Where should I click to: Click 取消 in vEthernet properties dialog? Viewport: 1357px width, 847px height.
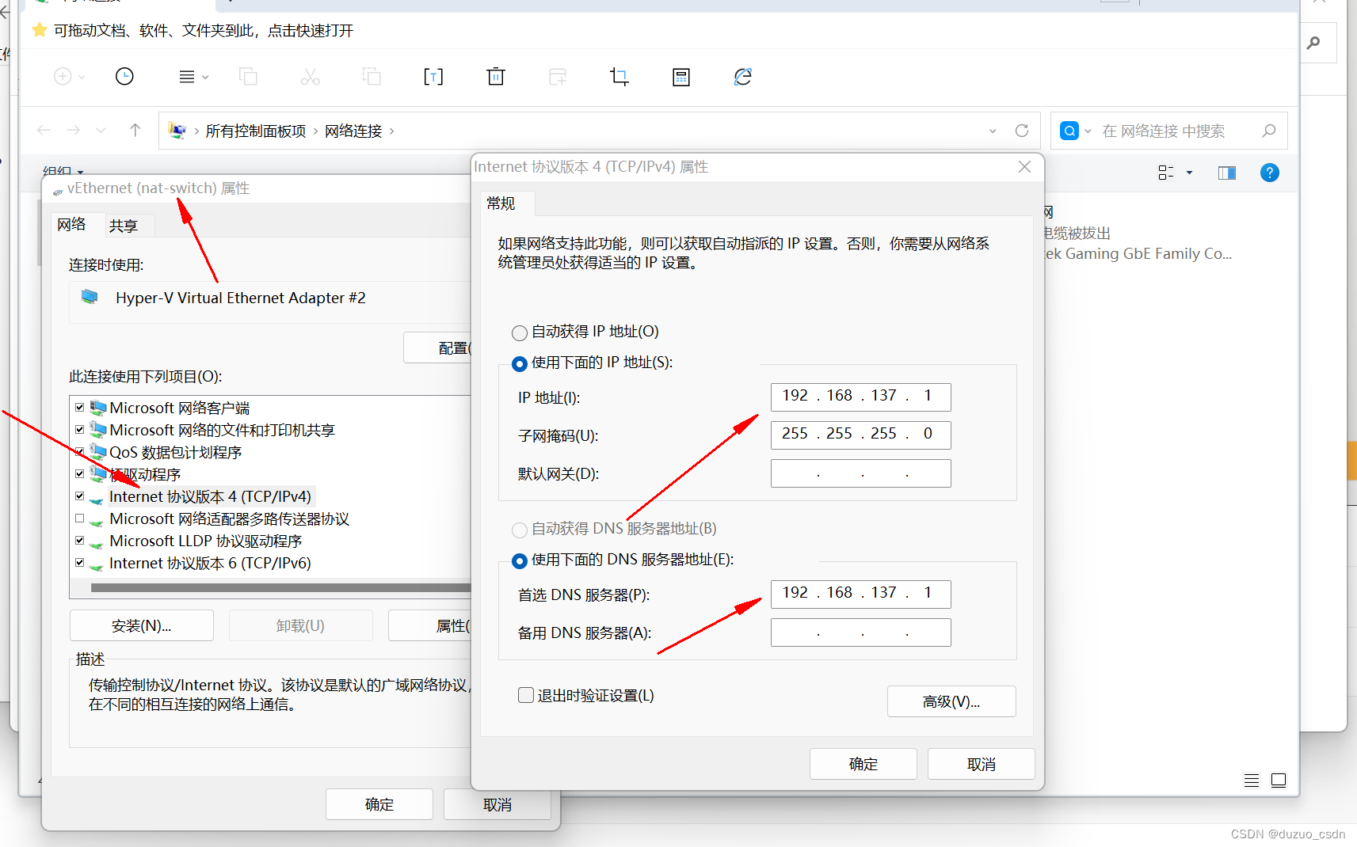click(497, 804)
